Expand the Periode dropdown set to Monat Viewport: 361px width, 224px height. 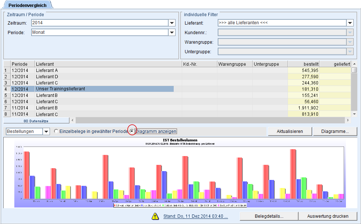click(x=172, y=33)
